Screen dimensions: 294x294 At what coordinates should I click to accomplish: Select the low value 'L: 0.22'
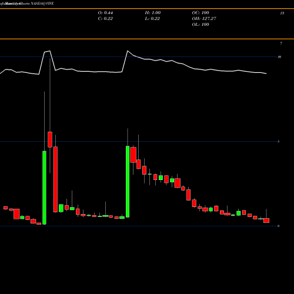[152, 19]
